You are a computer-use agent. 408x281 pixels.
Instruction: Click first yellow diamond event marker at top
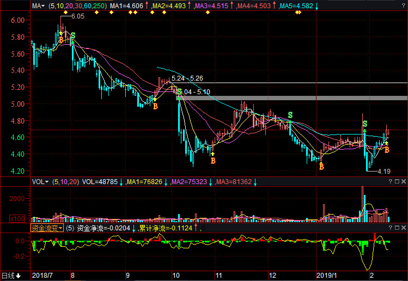(65, 13)
